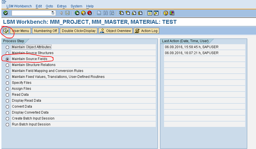Click the 'Last Action (Date, Time, User)' header
The image size is (256, 149).
pyautogui.click(x=185, y=41)
